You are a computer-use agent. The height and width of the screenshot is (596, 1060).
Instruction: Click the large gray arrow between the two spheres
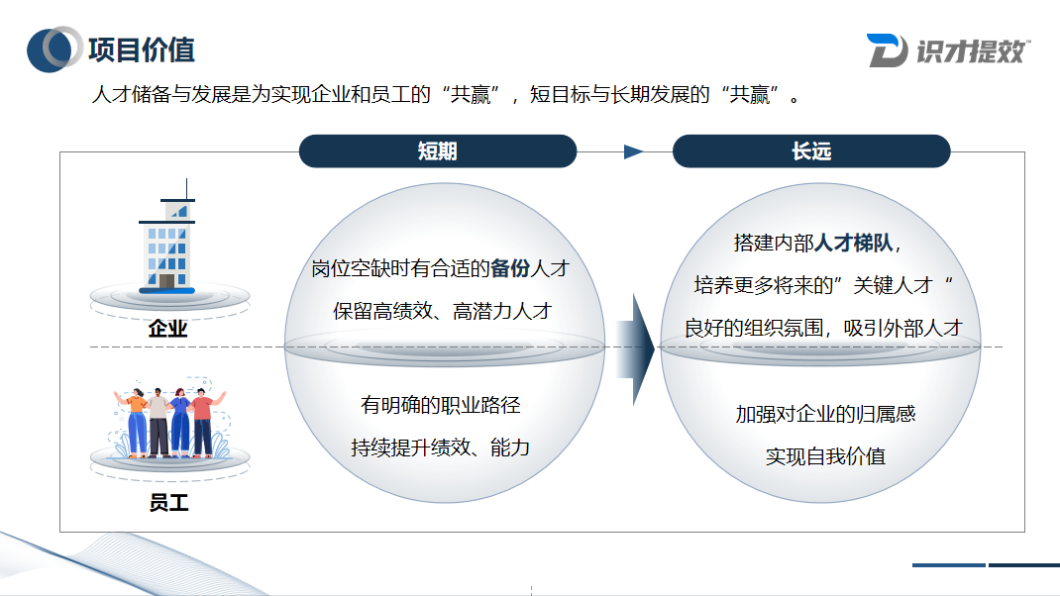pos(634,347)
